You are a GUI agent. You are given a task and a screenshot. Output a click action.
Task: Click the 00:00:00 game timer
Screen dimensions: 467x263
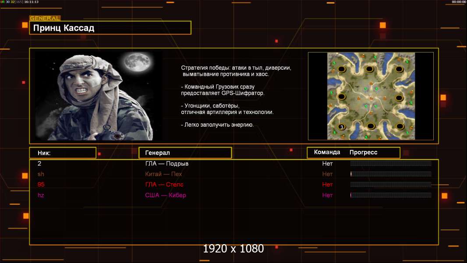459,2
